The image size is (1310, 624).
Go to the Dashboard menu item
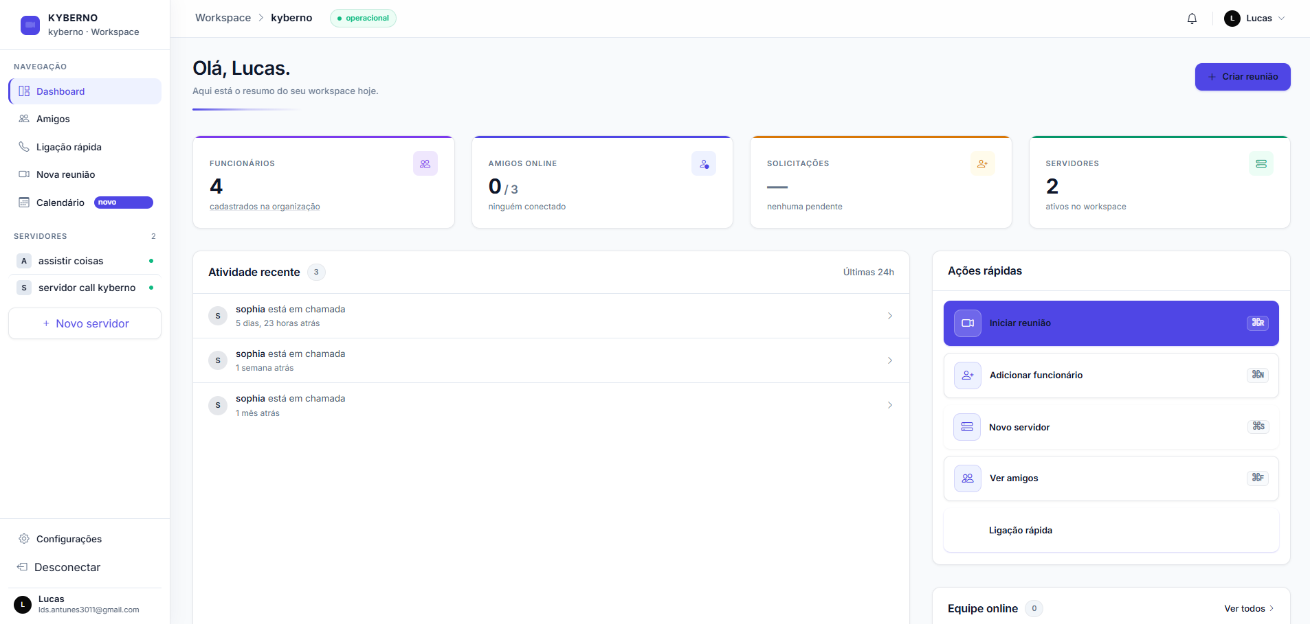tap(85, 91)
